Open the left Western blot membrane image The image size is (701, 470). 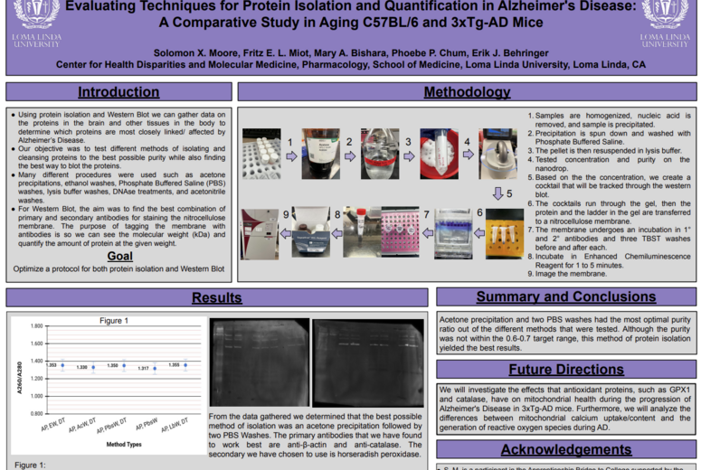pyautogui.click(x=260, y=362)
